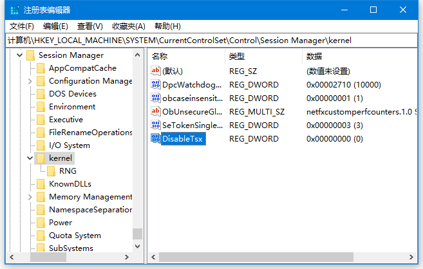Click the Registry Editor app icon in title bar
This screenshot has height=269, width=423.
pos(14,10)
